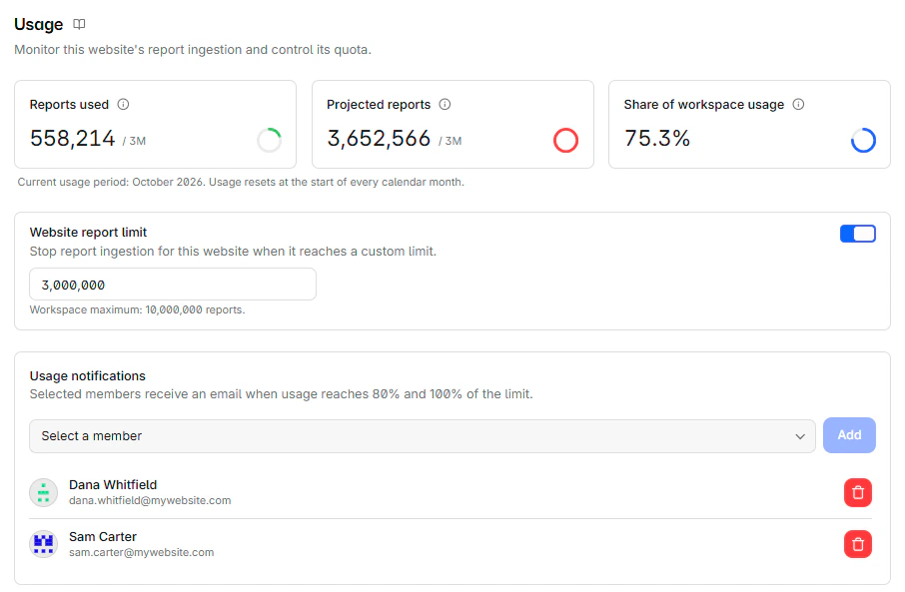This screenshot has height=592, width=905.
Task: Click Sam Carter's avatar
Action: (x=43, y=544)
